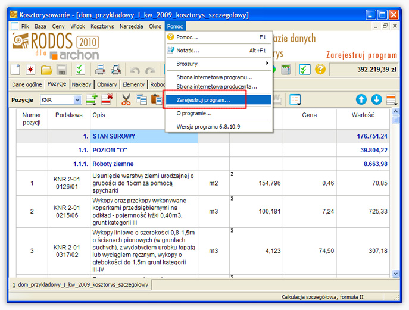This screenshot has width=409, height=310.
Task: Click Wersja programu 6.8.10.9 entry
Action: (x=218, y=127)
